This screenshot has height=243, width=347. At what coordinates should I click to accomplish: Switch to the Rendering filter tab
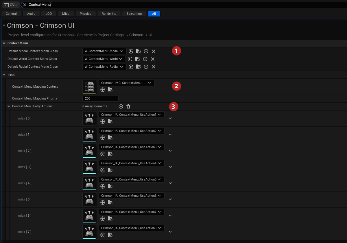(109, 14)
